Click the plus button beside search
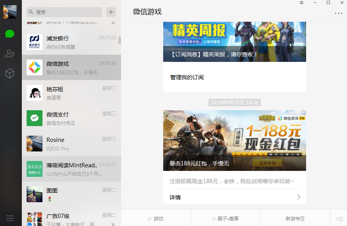 (x=111, y=12)
